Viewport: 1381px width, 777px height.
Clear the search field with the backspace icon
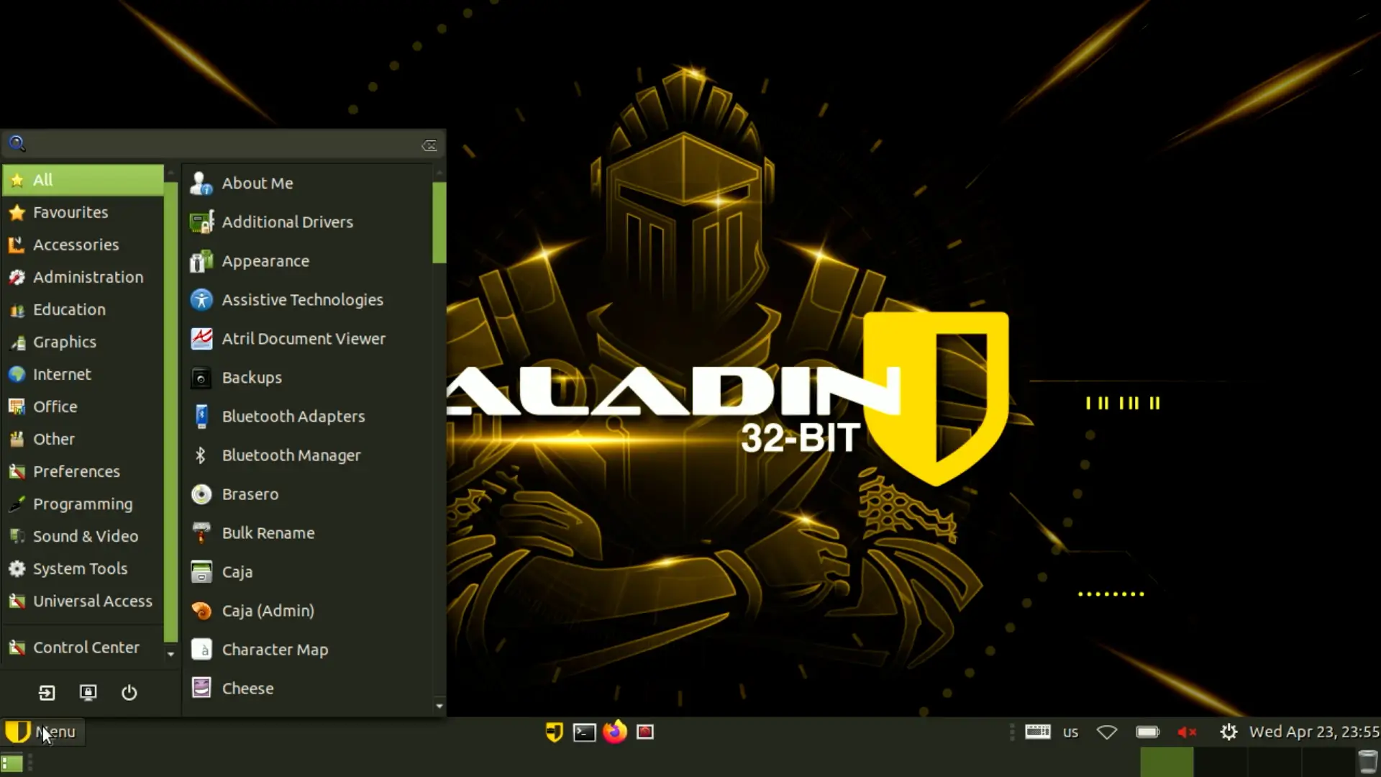pos(429,145)
